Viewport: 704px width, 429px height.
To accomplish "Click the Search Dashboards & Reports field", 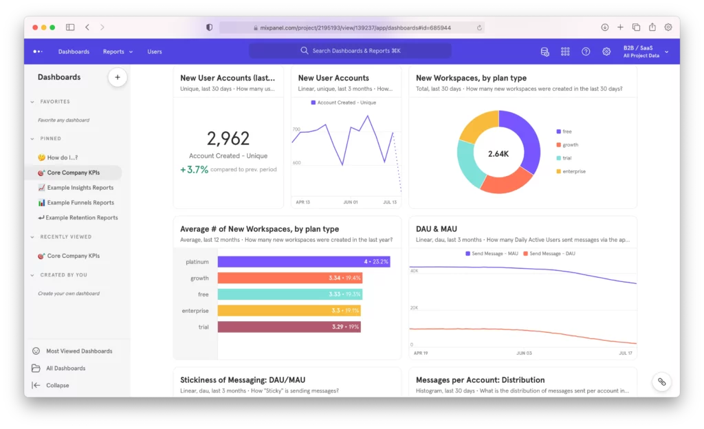I will click(350, 51).
